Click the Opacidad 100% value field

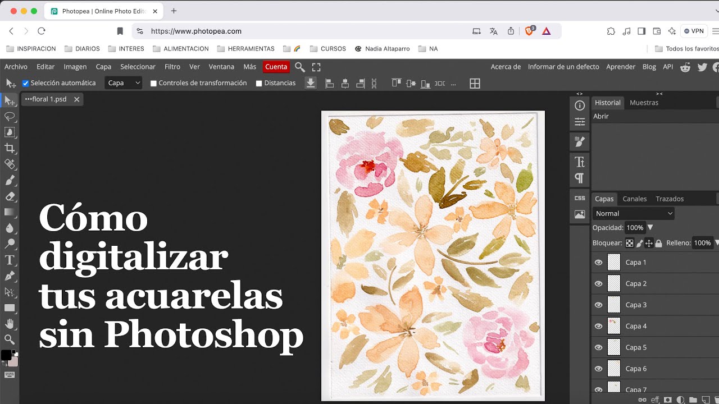tap(635, 228)
